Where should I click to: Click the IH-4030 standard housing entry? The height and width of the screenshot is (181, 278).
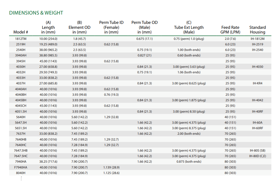point(257,67)
